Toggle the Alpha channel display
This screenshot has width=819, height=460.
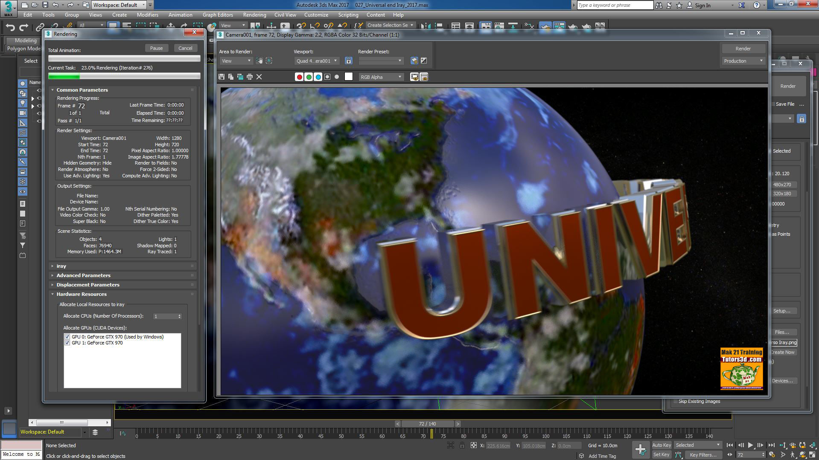point(327,77)
